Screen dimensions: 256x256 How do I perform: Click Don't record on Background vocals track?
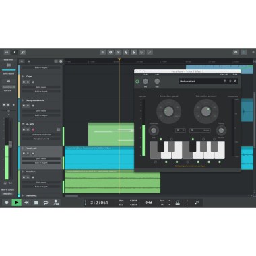(41, 111)
